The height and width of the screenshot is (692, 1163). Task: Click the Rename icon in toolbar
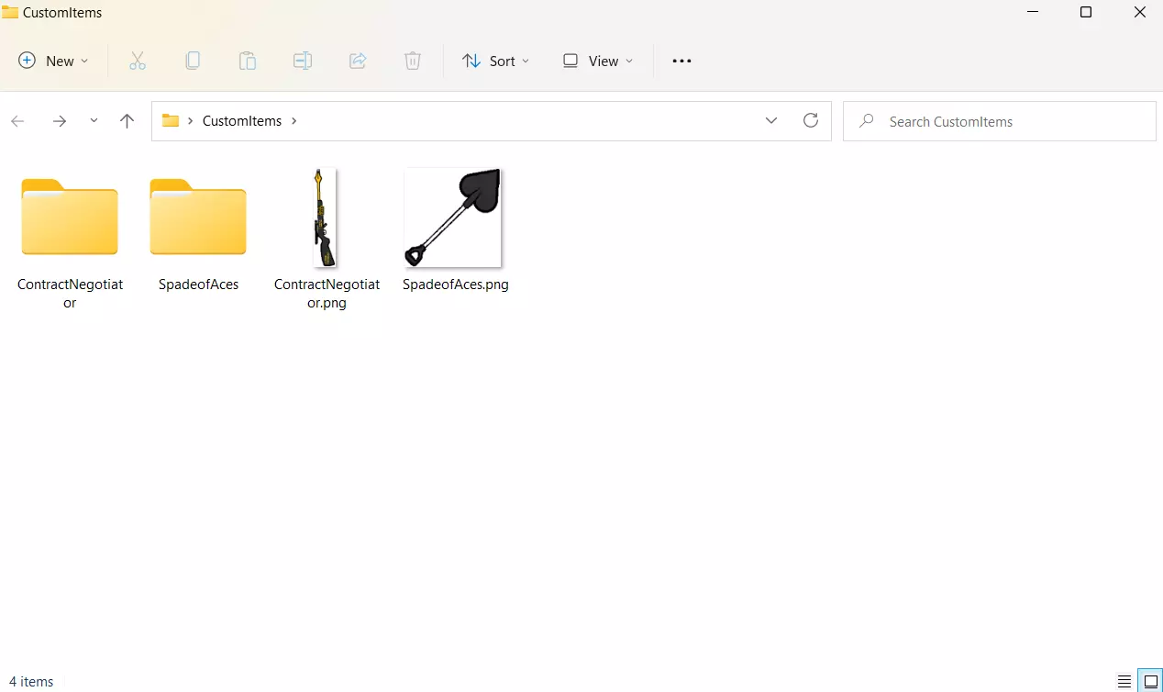point(303,61)
